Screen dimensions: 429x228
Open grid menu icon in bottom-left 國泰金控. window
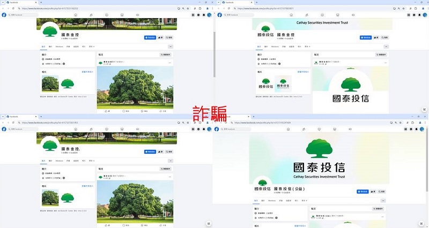[193, 129]
